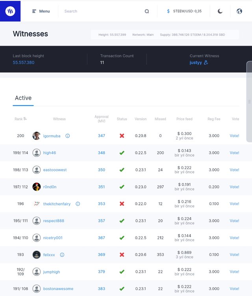
Task: Click red X status for thekitchenfairy
Action: click(122, 204)
